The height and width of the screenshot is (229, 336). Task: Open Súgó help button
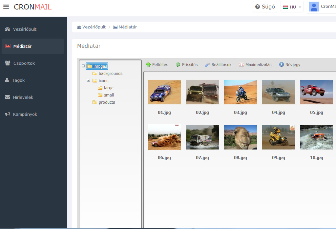(265, 7)
